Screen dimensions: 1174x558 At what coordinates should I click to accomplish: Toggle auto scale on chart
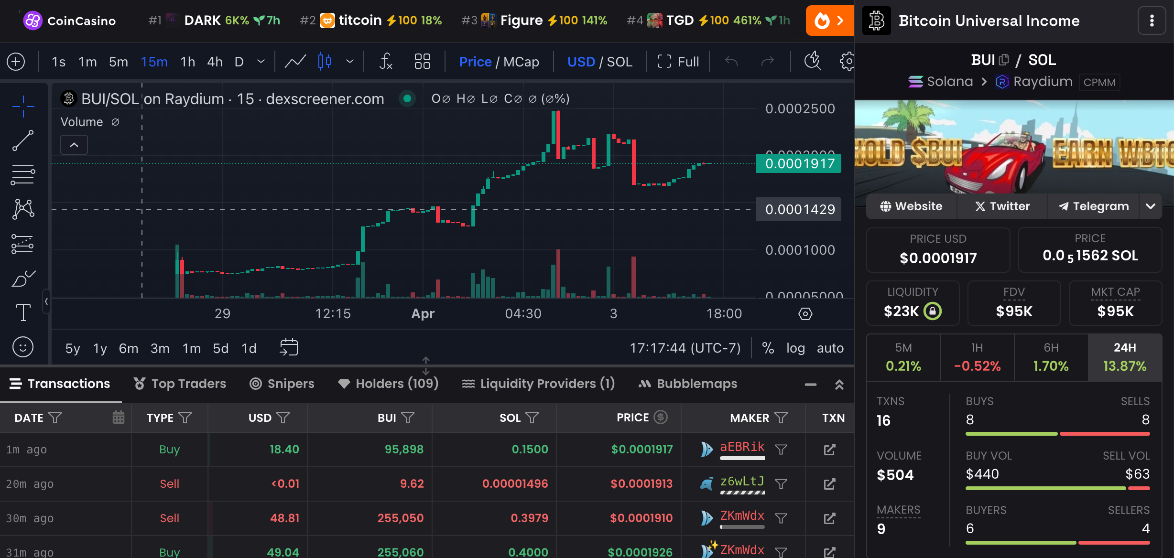click(x=830, y=348)
